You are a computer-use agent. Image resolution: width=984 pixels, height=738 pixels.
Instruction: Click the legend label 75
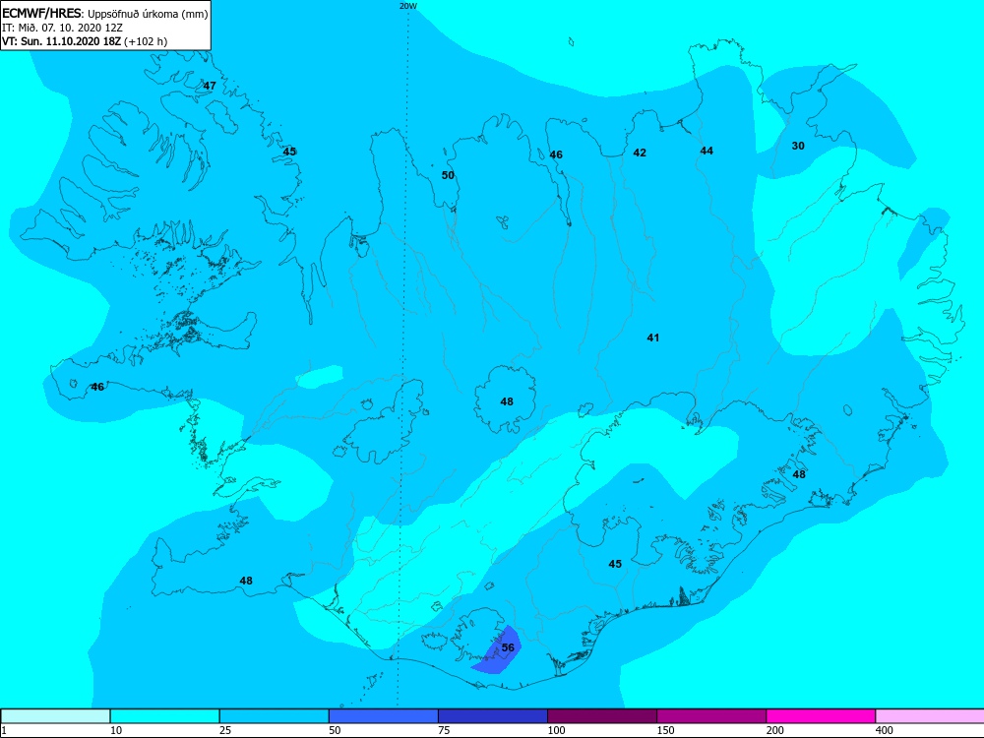click(x=445, y=730)
